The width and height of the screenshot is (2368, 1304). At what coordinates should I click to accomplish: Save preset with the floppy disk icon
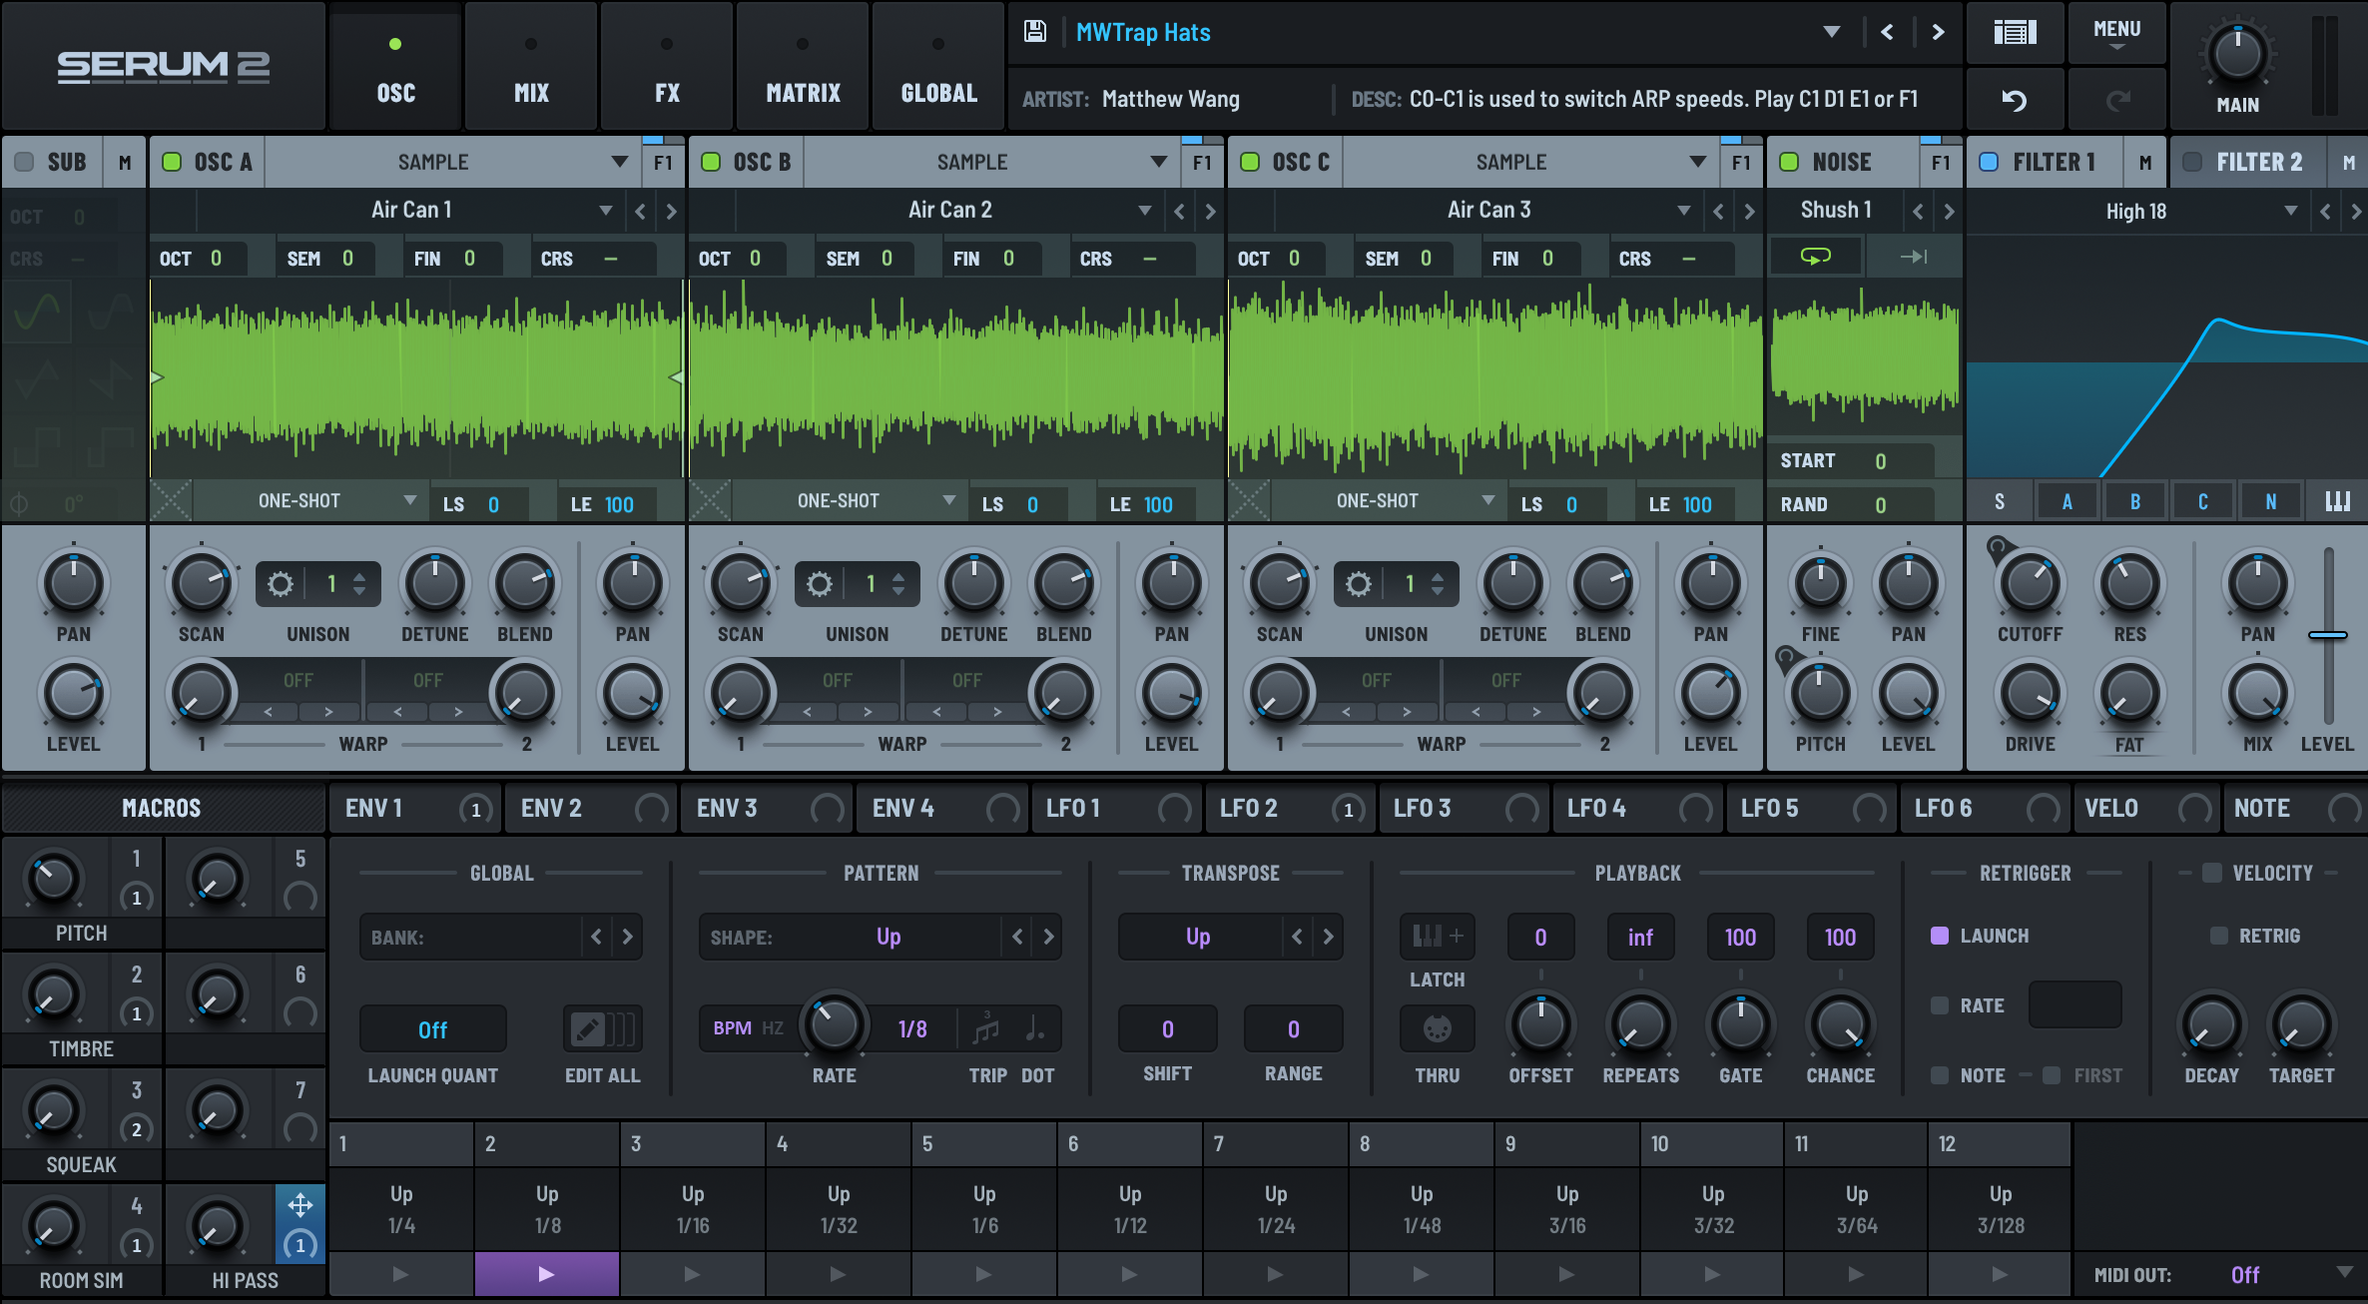(1035, 32)
